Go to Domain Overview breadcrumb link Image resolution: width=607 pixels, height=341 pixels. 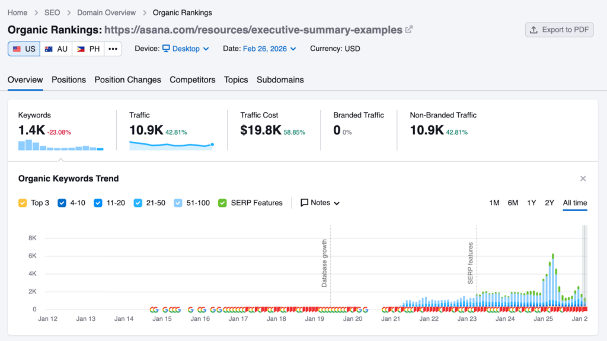(106, 12)
